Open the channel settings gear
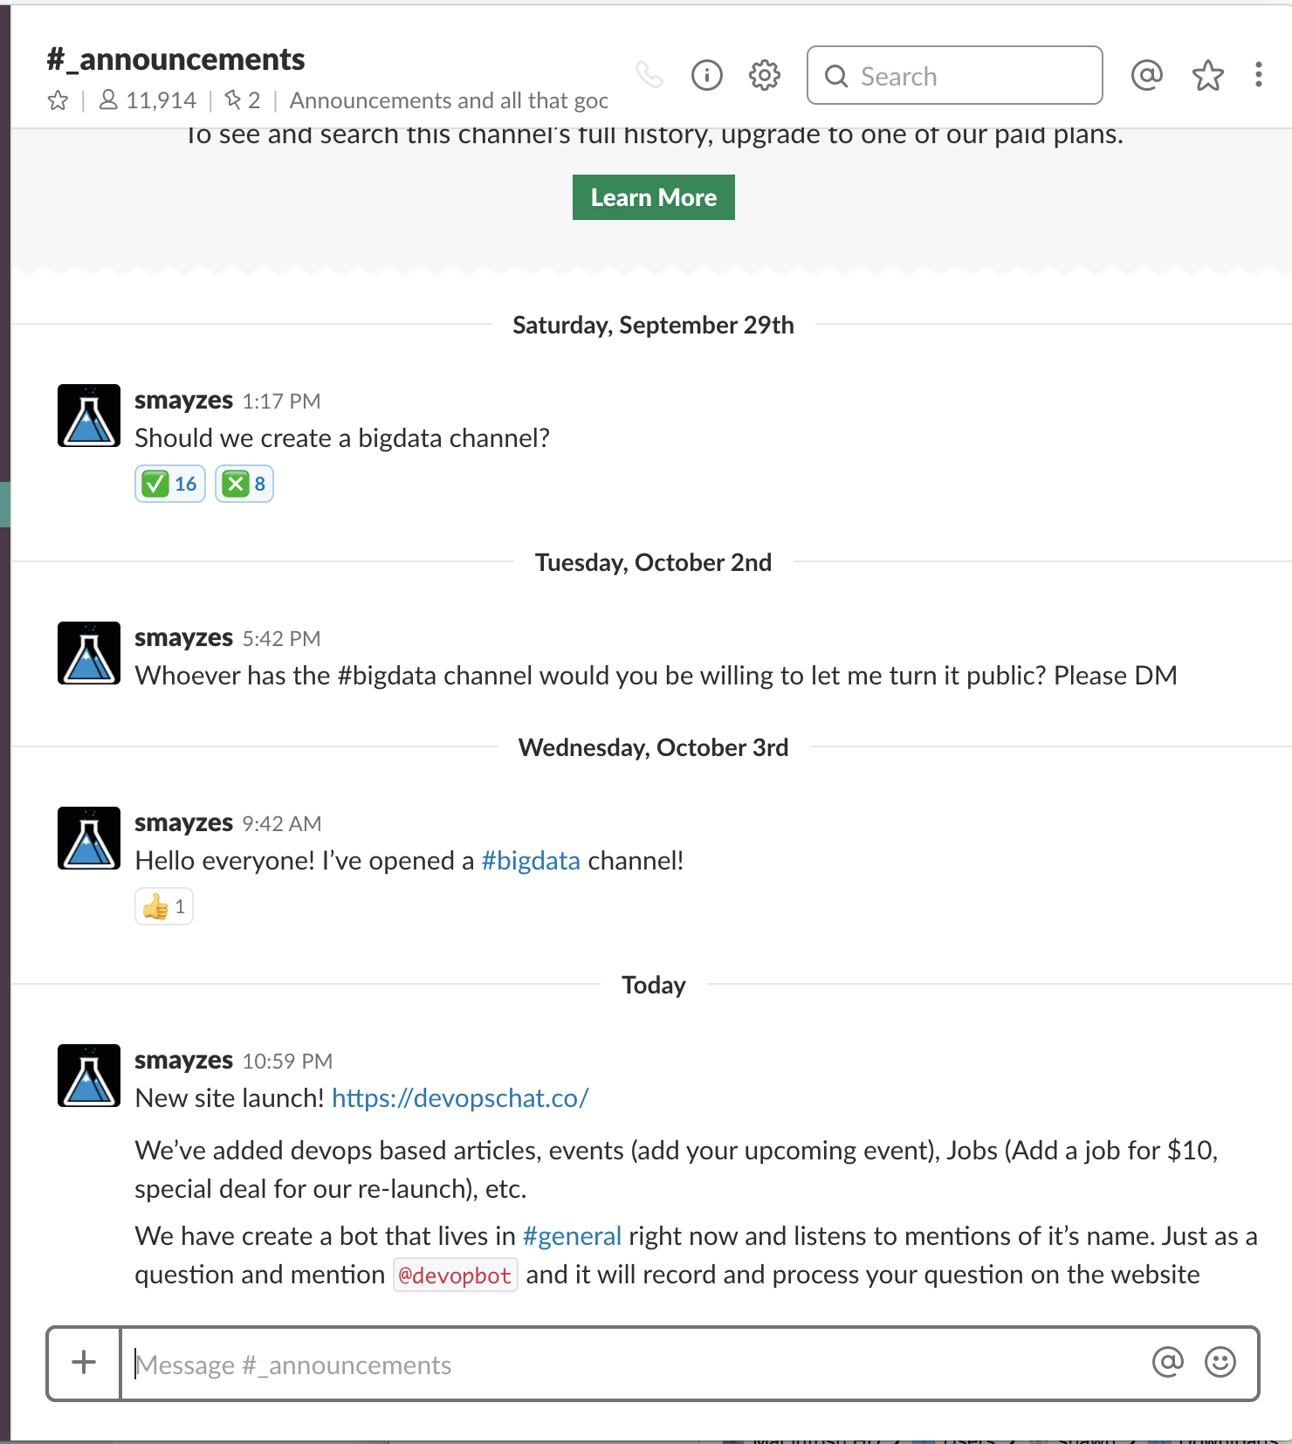 click(763, 75)
